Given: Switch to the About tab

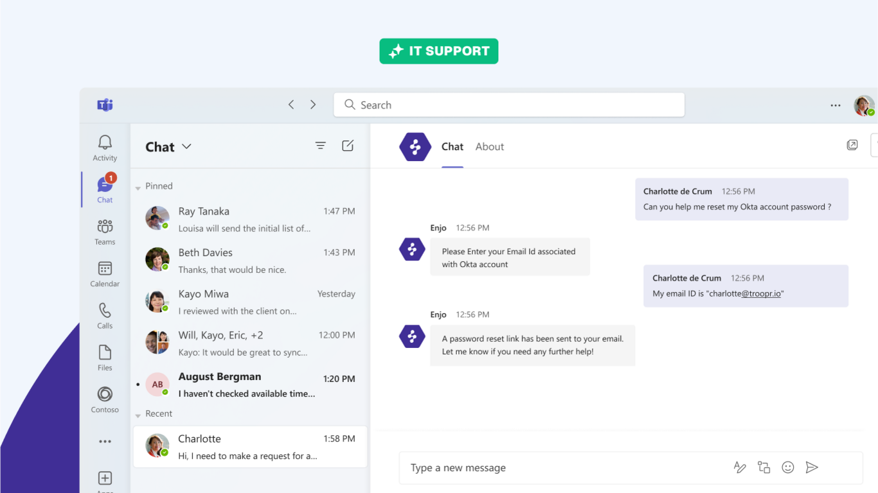Looking at the screenshot, I should click(490, 147).
